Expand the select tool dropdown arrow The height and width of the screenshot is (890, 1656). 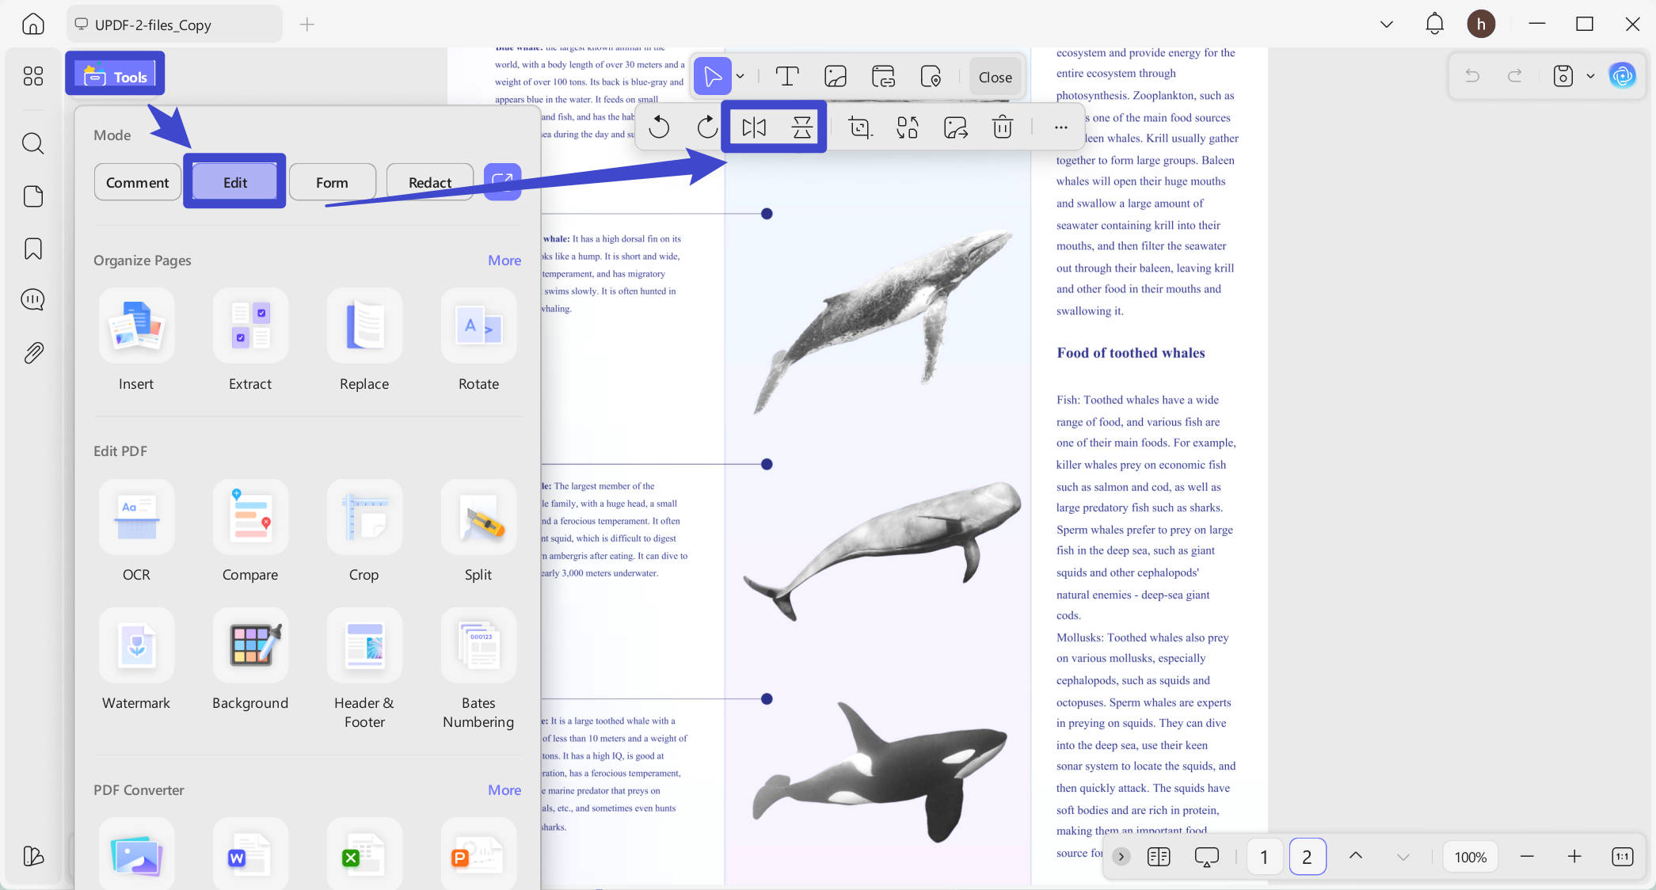click(740, 77)
